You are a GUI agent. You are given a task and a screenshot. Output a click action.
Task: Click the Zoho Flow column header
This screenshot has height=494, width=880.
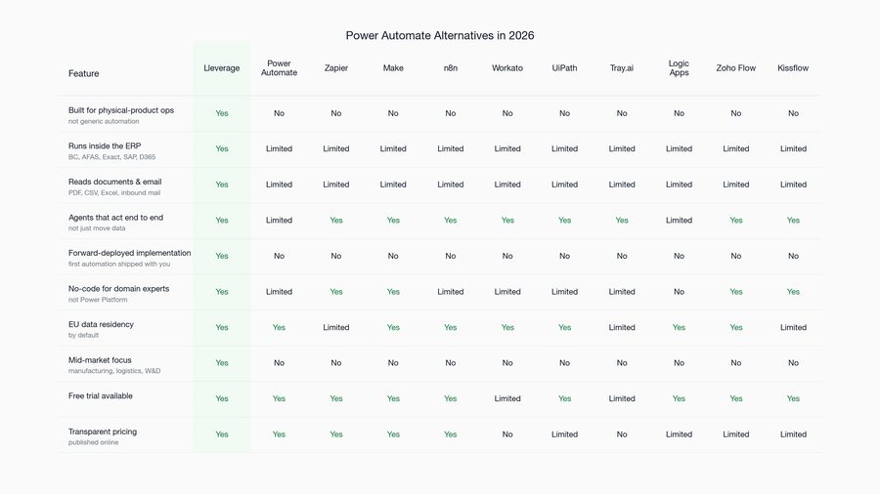coord(735,67)
